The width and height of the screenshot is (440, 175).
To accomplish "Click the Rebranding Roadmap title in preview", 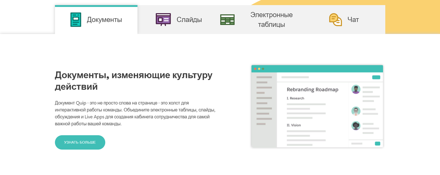I will [312, 90].
